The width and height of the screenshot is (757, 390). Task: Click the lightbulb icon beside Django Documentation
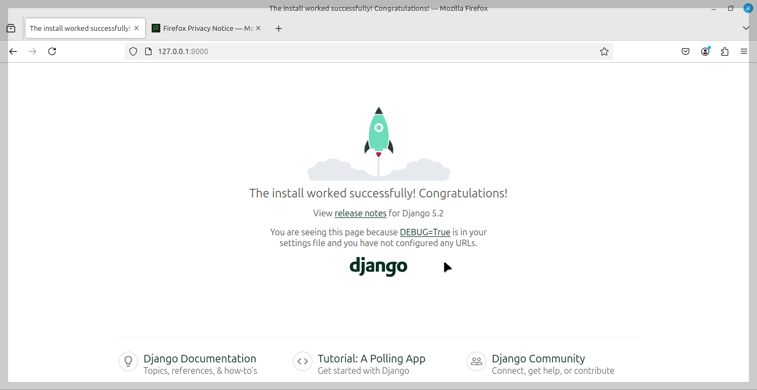click(128, 361)
